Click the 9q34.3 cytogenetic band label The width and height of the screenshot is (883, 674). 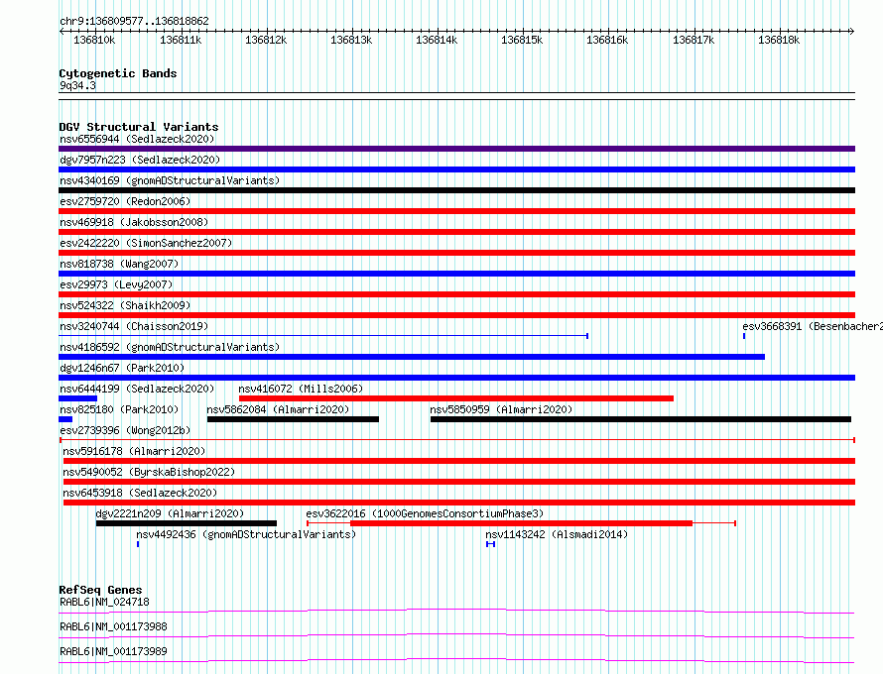click(77, 85)
